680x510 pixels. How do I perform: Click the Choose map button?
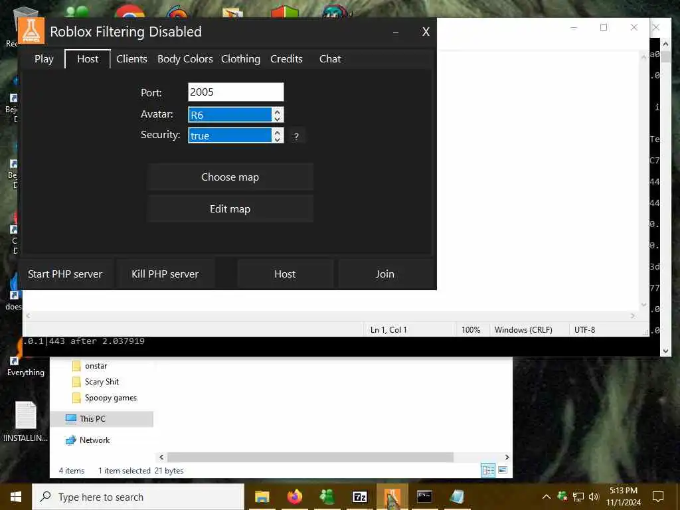click(230, 177)
